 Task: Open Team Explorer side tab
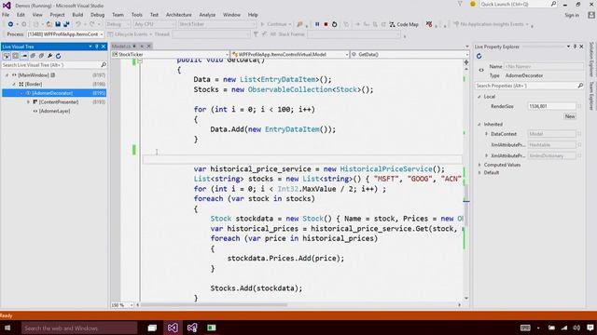tap(591, 96)
